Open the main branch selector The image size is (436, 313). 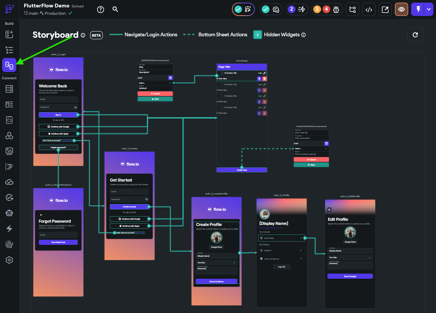[31, 13]
